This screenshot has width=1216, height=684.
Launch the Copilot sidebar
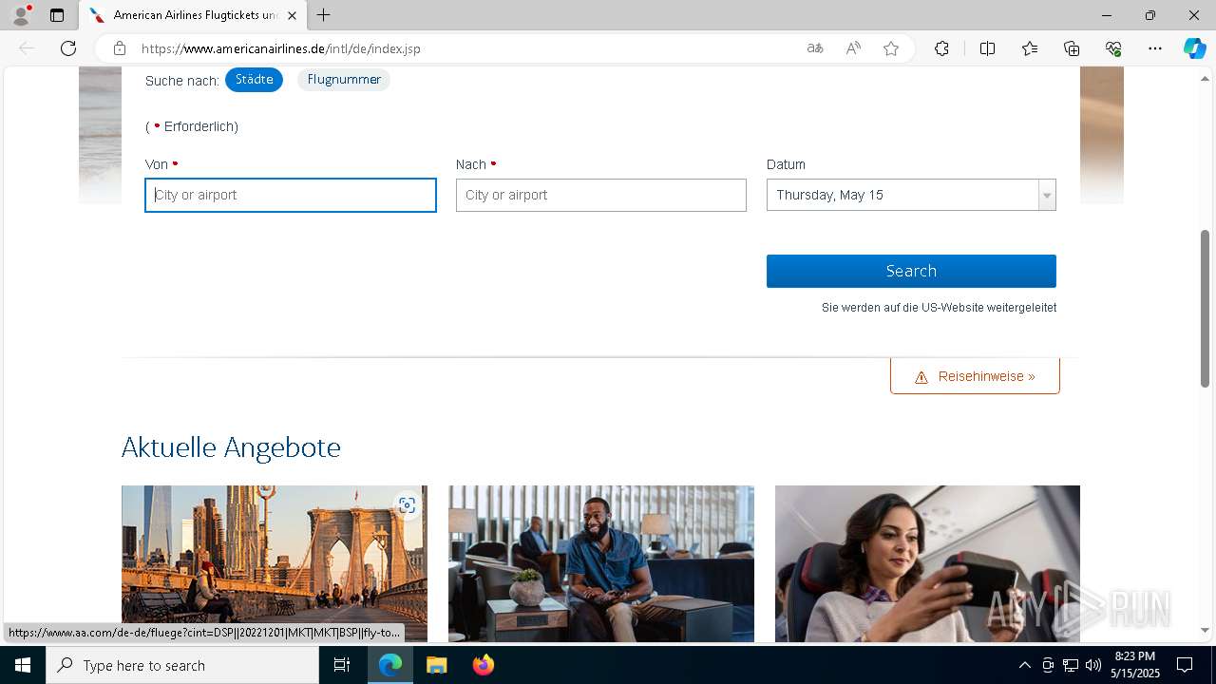1194,48
